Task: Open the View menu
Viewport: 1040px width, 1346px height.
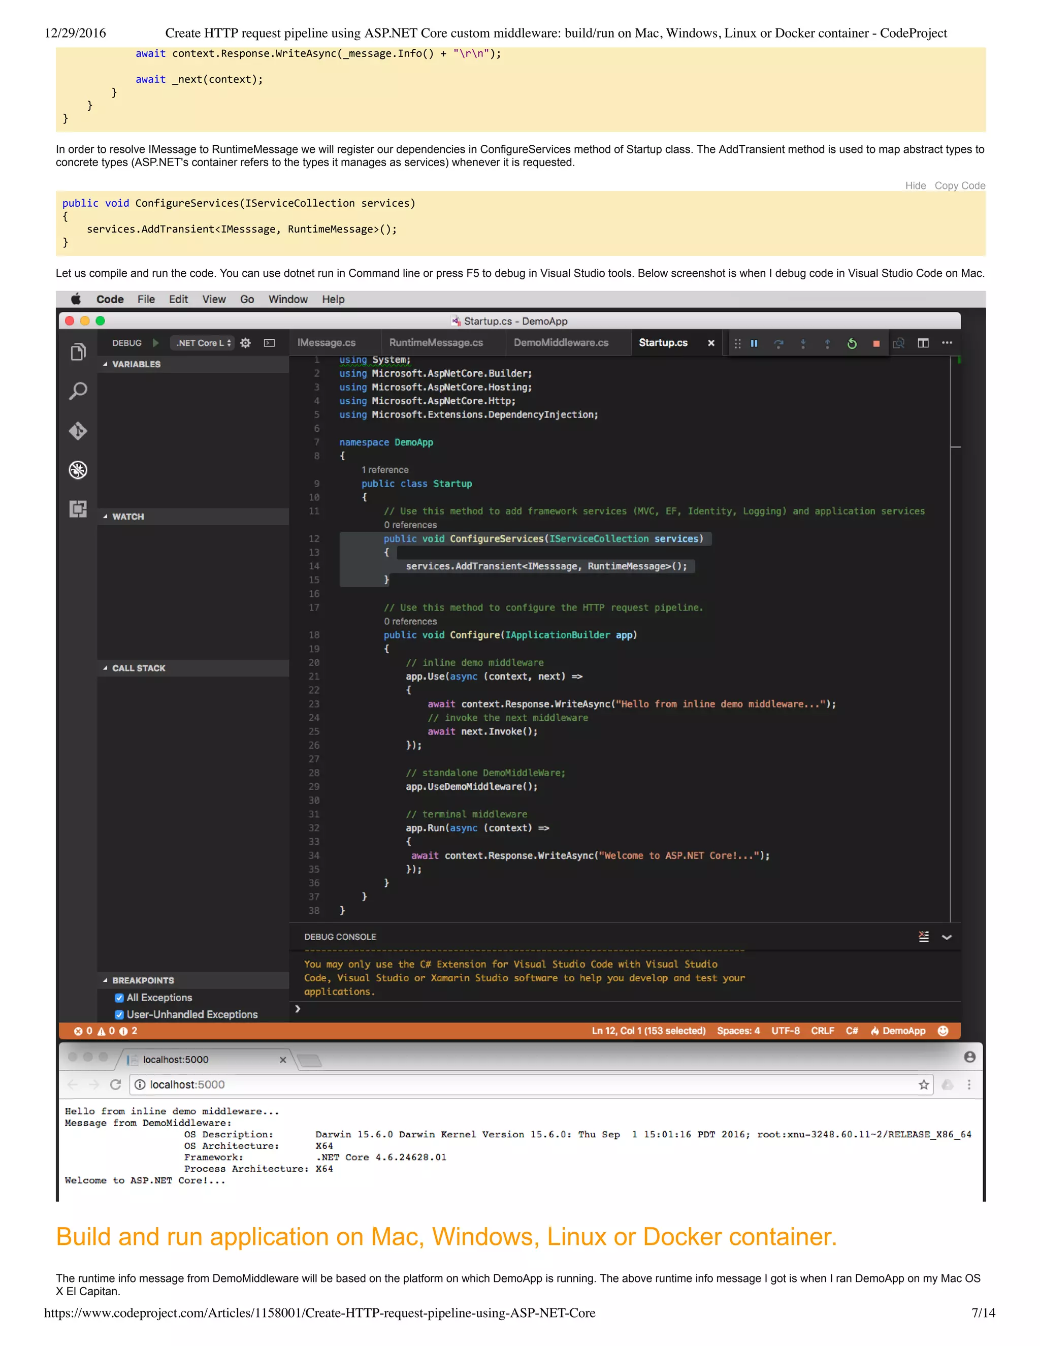Action: (x=214, y=299)
